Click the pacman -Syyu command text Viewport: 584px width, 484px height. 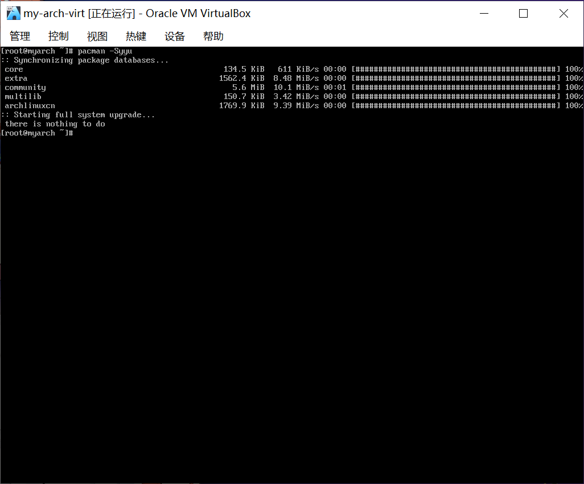coord(105,51)
